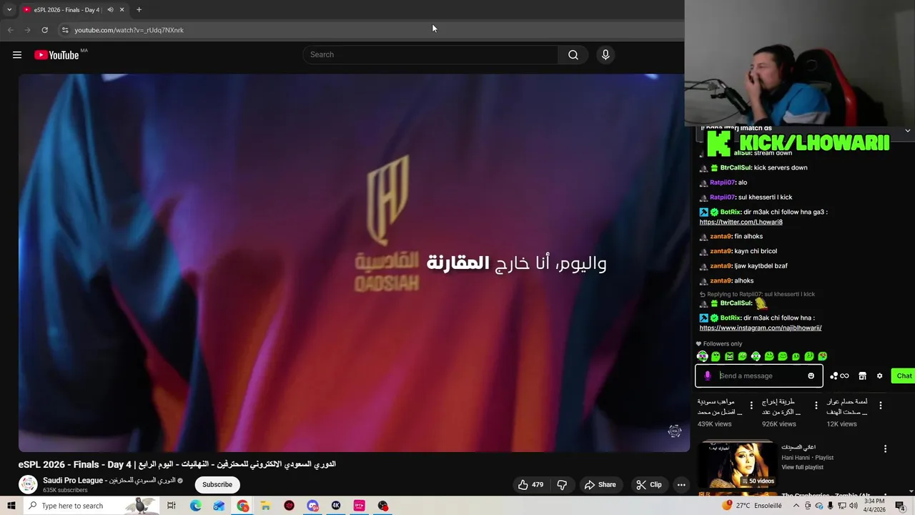Dislike the eSPL Finals video
The height and width of the screenshot is (515, 915).
click(x=562, y=484)
